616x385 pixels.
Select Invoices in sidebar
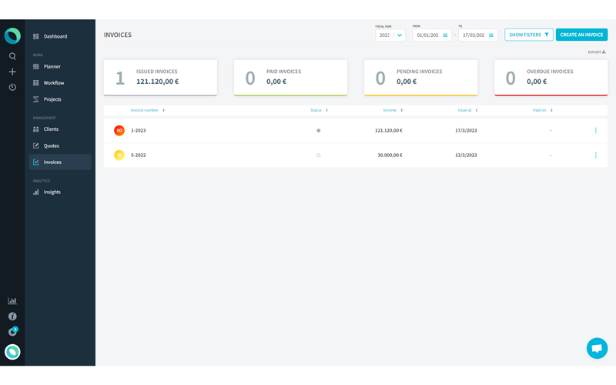[60, 162]
